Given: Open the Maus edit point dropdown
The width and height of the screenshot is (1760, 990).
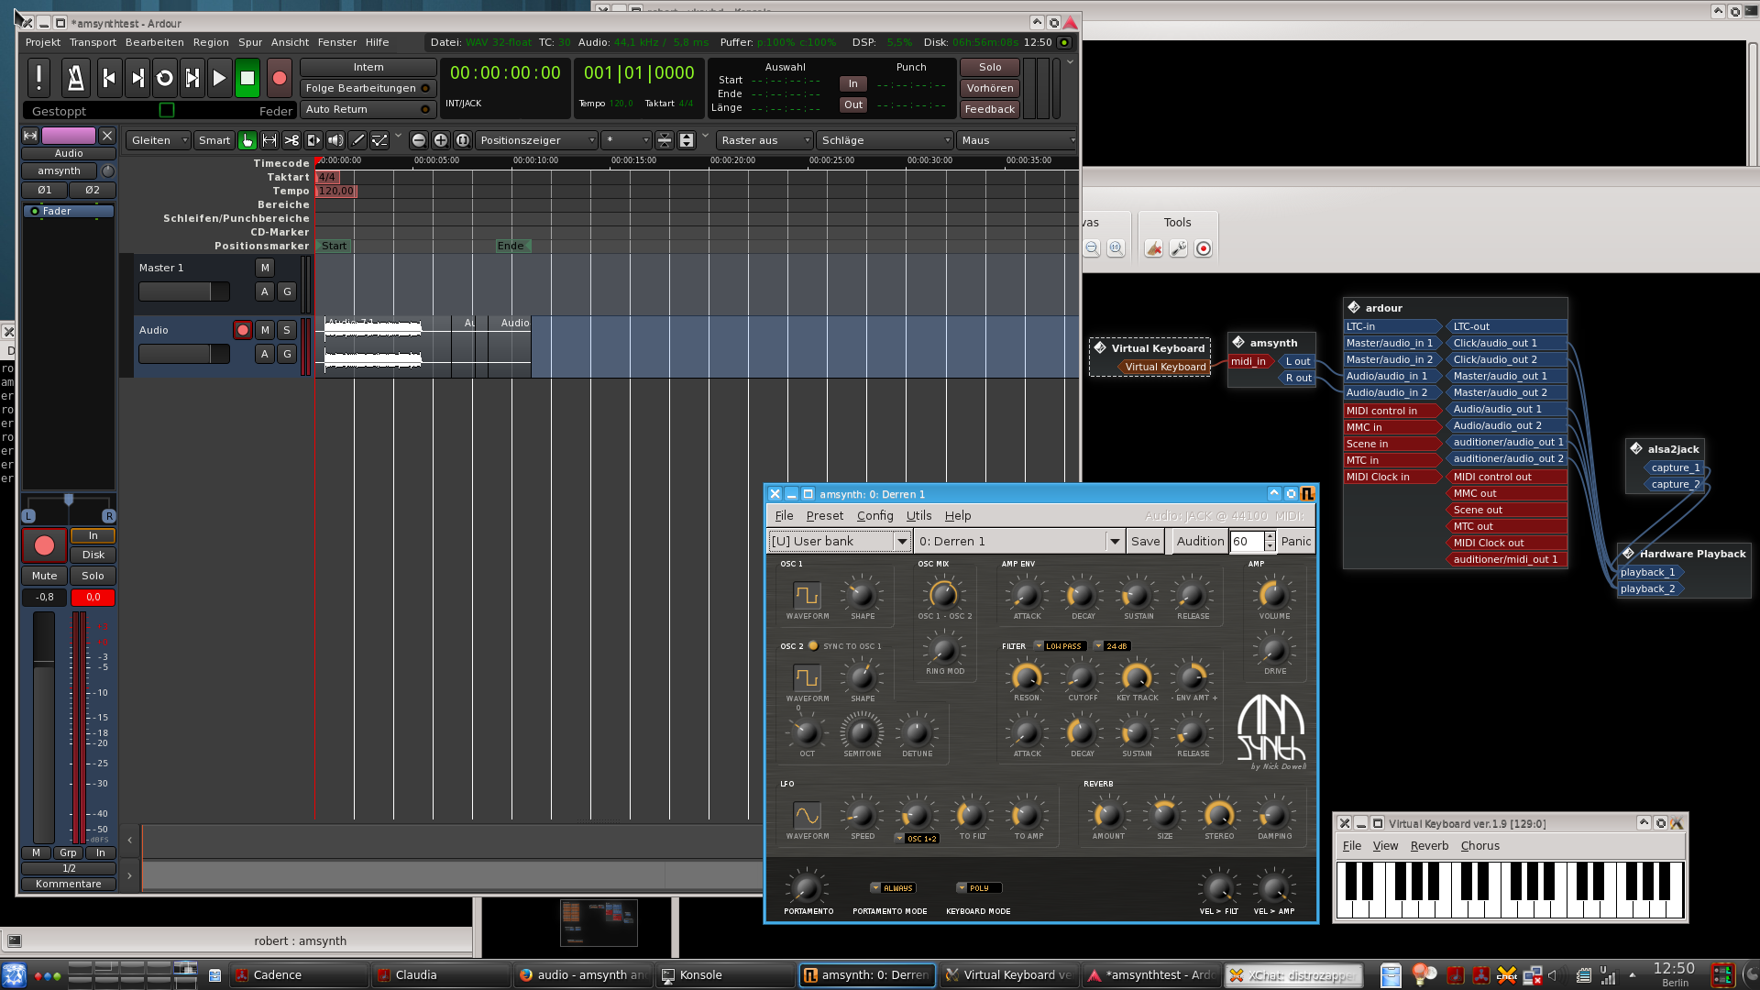Looking at the screenshot, I should [x=1017, y=140].
